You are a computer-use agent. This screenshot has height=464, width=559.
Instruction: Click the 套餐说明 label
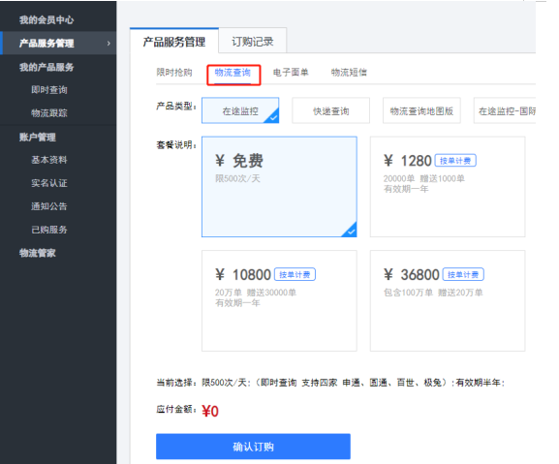tap(175, 144)
